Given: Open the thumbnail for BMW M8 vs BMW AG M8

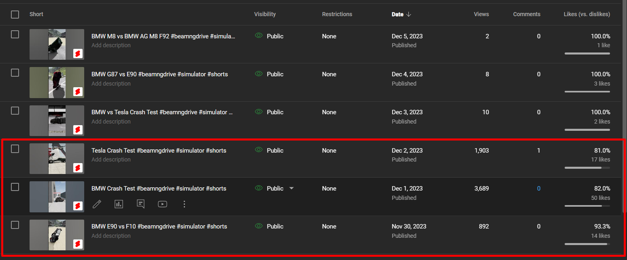Looking at the screenshot, I should tap(57, 44).
